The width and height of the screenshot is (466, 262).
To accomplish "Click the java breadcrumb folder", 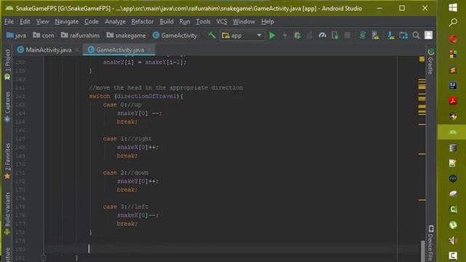I will point(16,36).
